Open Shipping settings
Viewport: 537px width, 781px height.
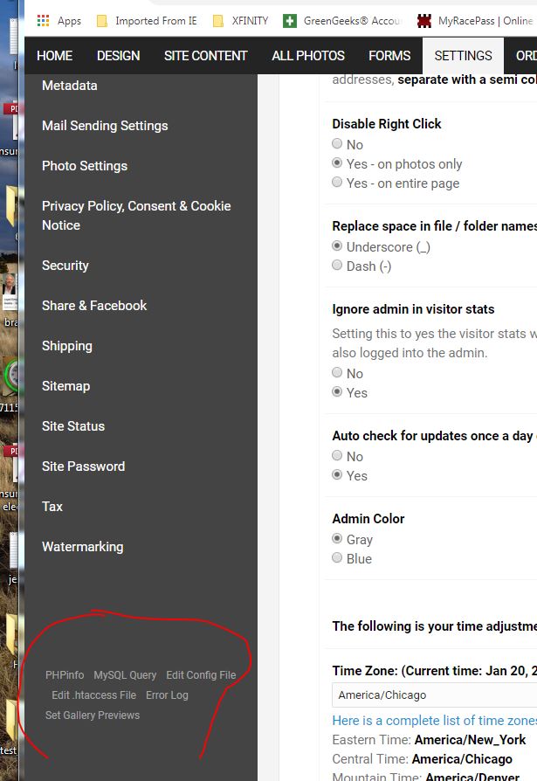pyautogui.click(x=67, y=346)
